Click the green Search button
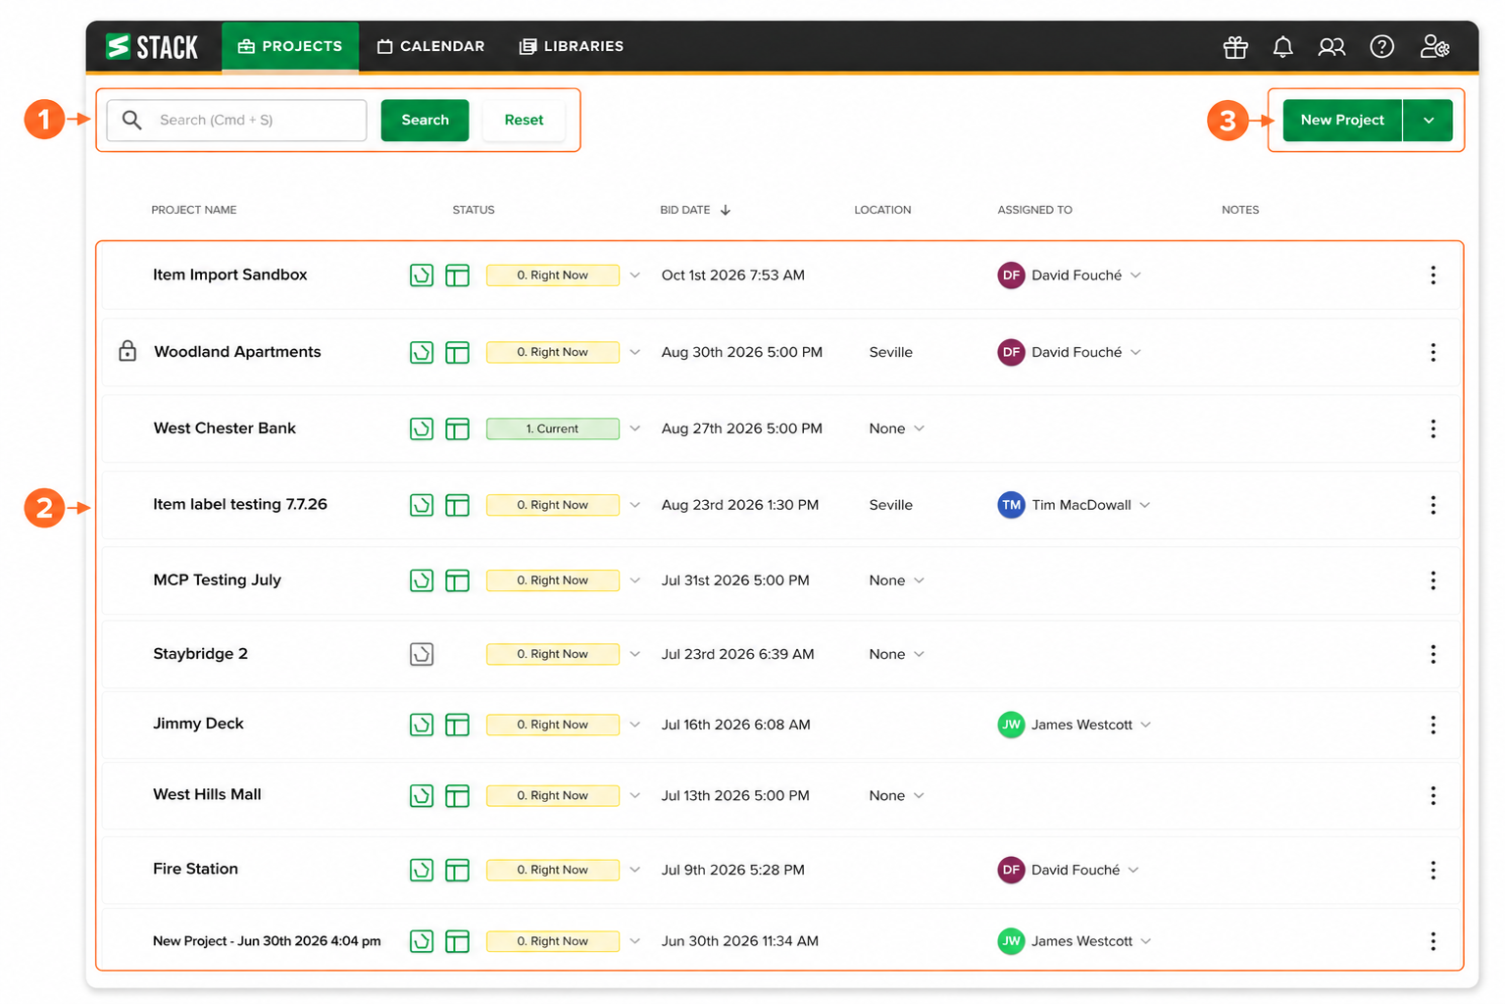1505x1004 pixels. coord(425,120)
